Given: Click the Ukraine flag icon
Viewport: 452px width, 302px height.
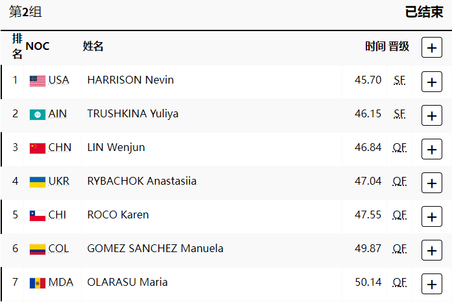Looking at the screenshot, I should (38, 182).
